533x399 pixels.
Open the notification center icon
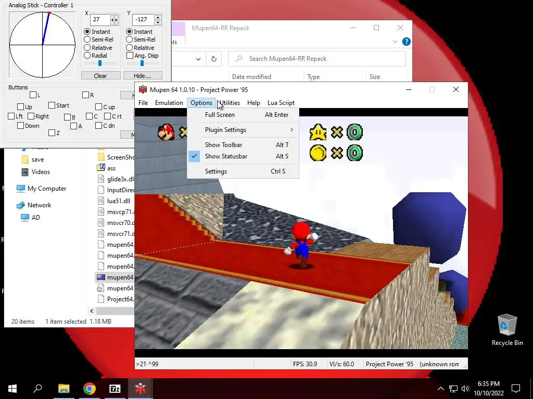(x=516, y=389)
